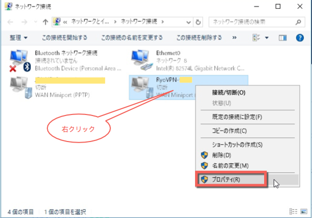Click the ネットワーク接続の検索 search field

250,22
